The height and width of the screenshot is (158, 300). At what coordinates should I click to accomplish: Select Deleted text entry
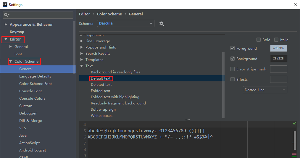(101, 85)
